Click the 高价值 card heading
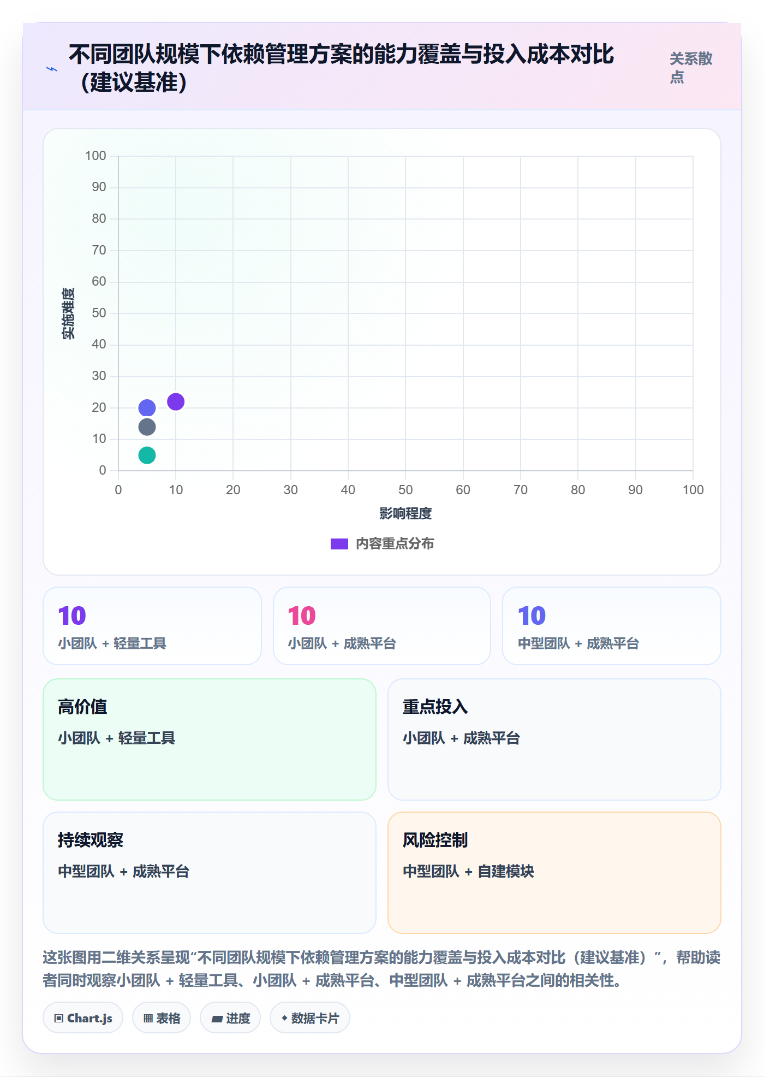The width and height of the screenshot is (764, 1077). [x=82, y=707]
